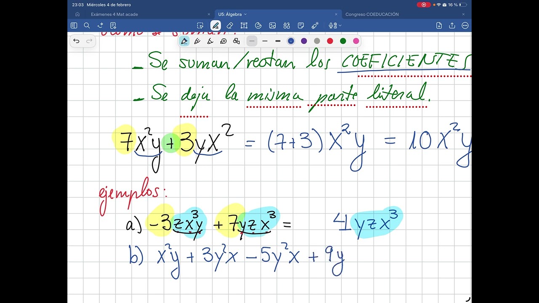Activate the laser pointer tool
The height and width of the screenshot is (303, 539).
[315, 26]
